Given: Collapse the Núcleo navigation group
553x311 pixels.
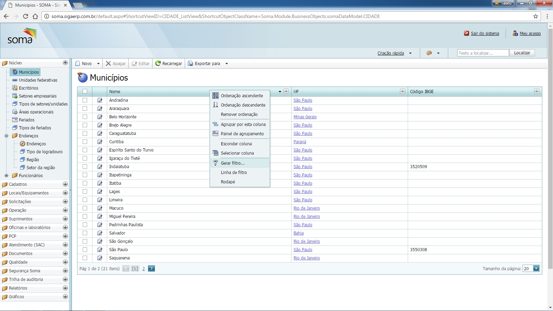Looking at the screenshot, I should [x=65, y=63].
